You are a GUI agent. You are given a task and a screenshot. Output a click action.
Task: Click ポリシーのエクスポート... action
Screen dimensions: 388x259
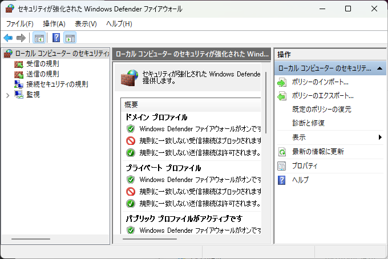tap(323, 96)
